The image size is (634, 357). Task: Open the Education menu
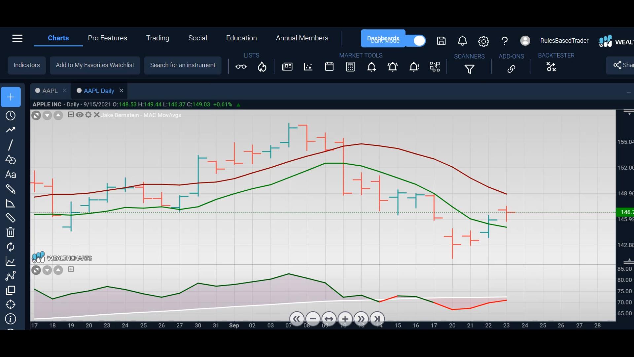click(241, 38)
